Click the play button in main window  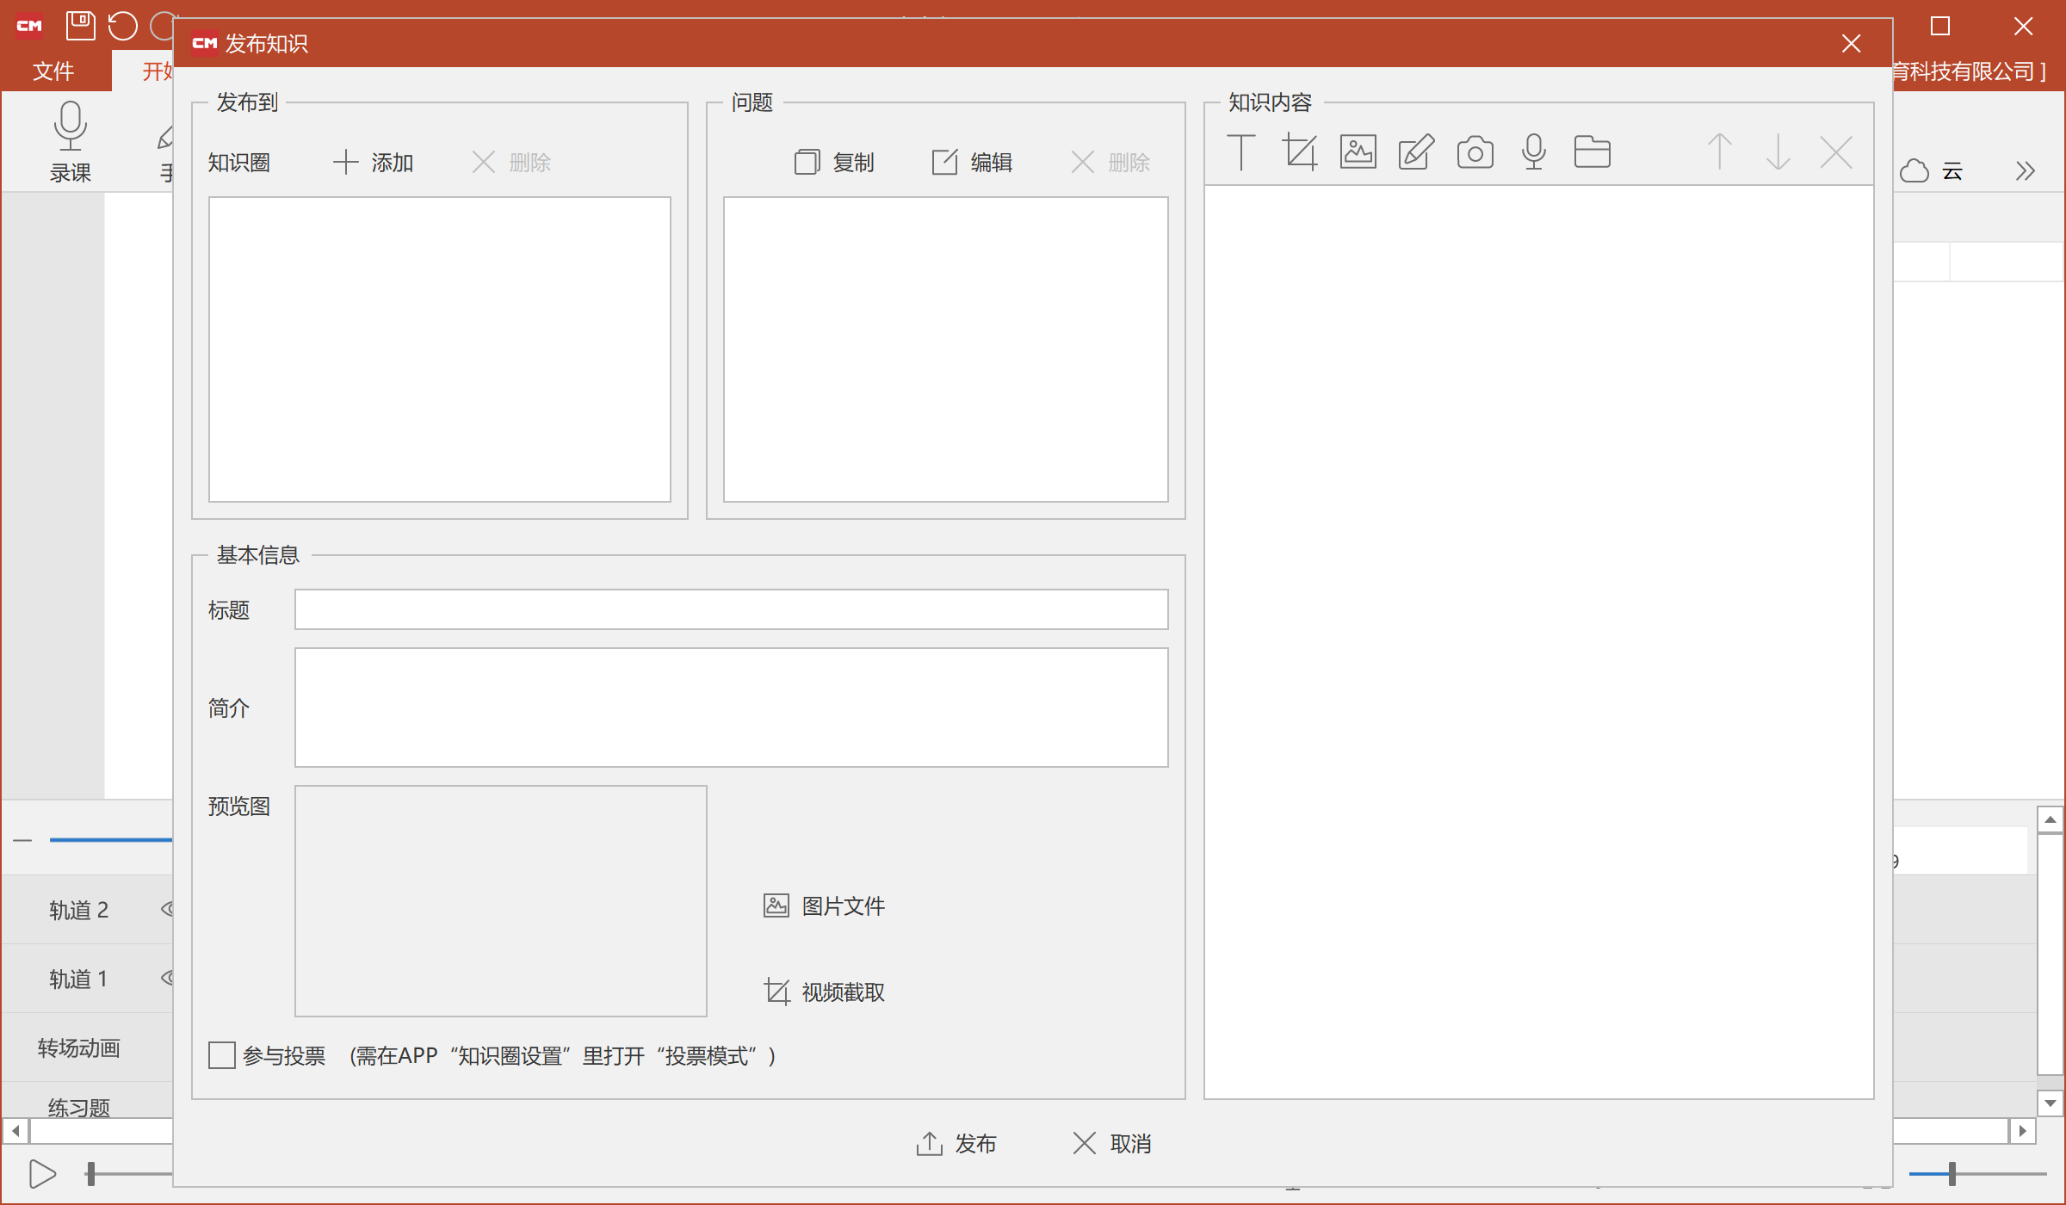click(x=42, y=1172)
